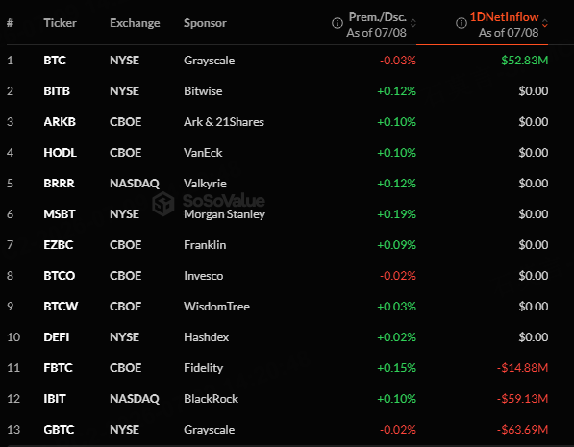
Task: Open the IBIT BlackRock ticker
Action: [55, 399]
